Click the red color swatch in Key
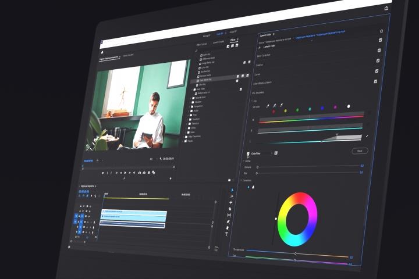Screen dimensions: 419x279 (x=274, y=112)
